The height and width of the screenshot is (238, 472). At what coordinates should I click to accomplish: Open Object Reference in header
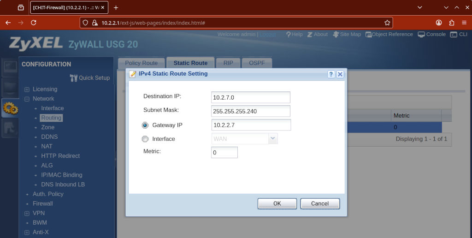pos(369,35)
